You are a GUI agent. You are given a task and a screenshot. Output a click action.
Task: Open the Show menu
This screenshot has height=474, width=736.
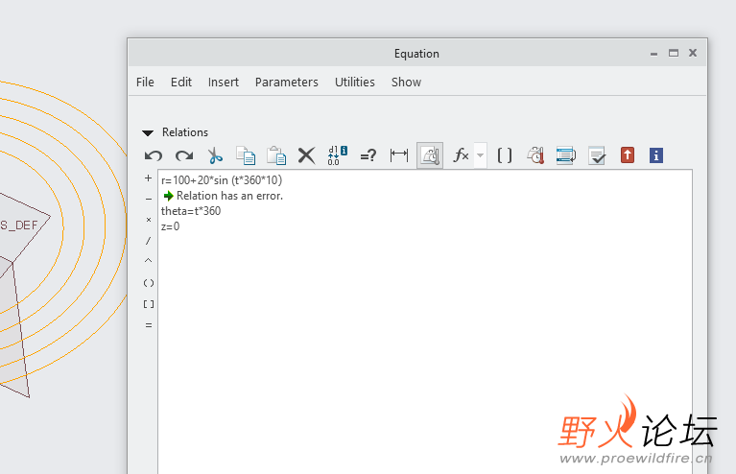tap(407, 83)
